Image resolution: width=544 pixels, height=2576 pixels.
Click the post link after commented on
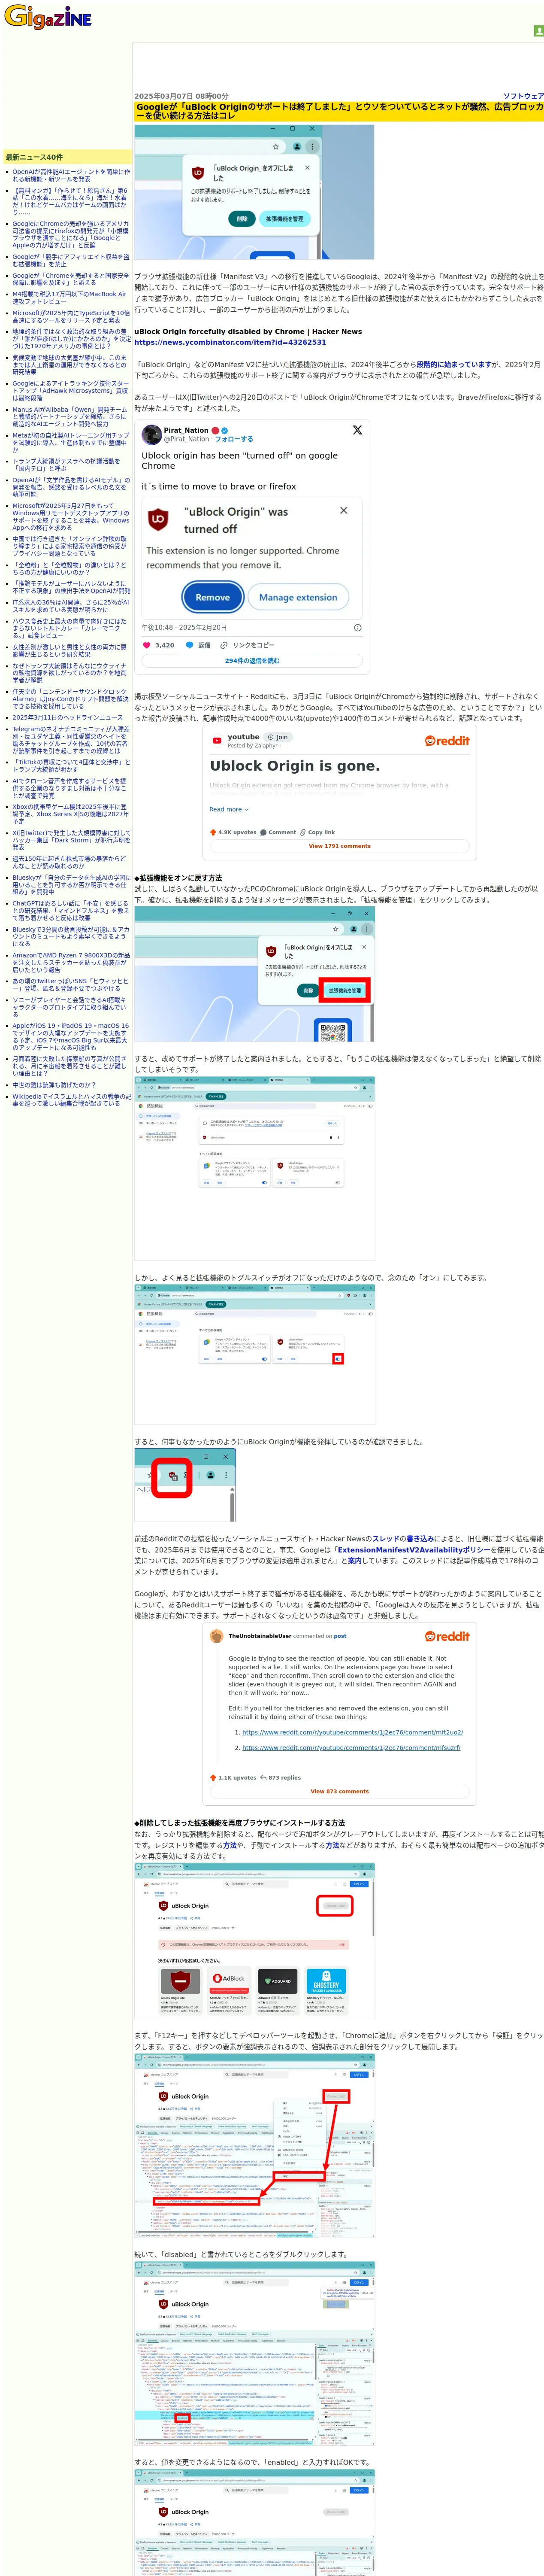(x=340, y=1637)
